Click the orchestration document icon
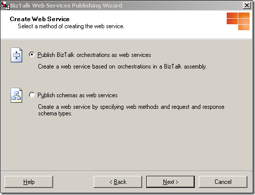 click(x=16, y=55)
